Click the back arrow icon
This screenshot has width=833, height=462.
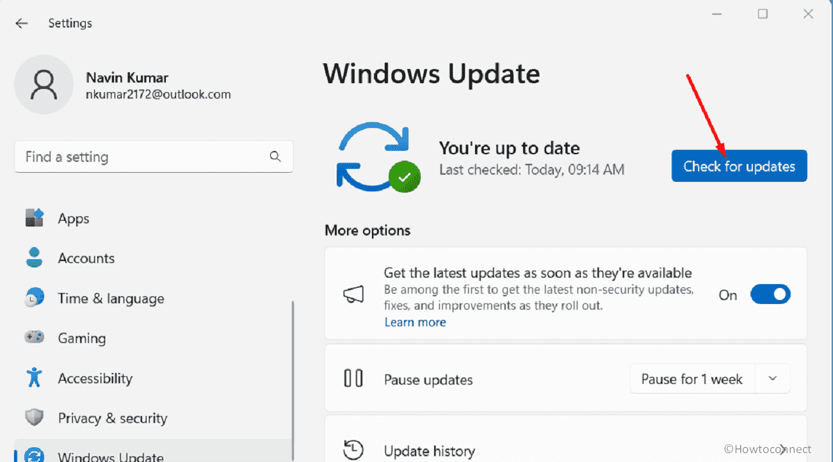pyautogui.click(x=22, y=23)
